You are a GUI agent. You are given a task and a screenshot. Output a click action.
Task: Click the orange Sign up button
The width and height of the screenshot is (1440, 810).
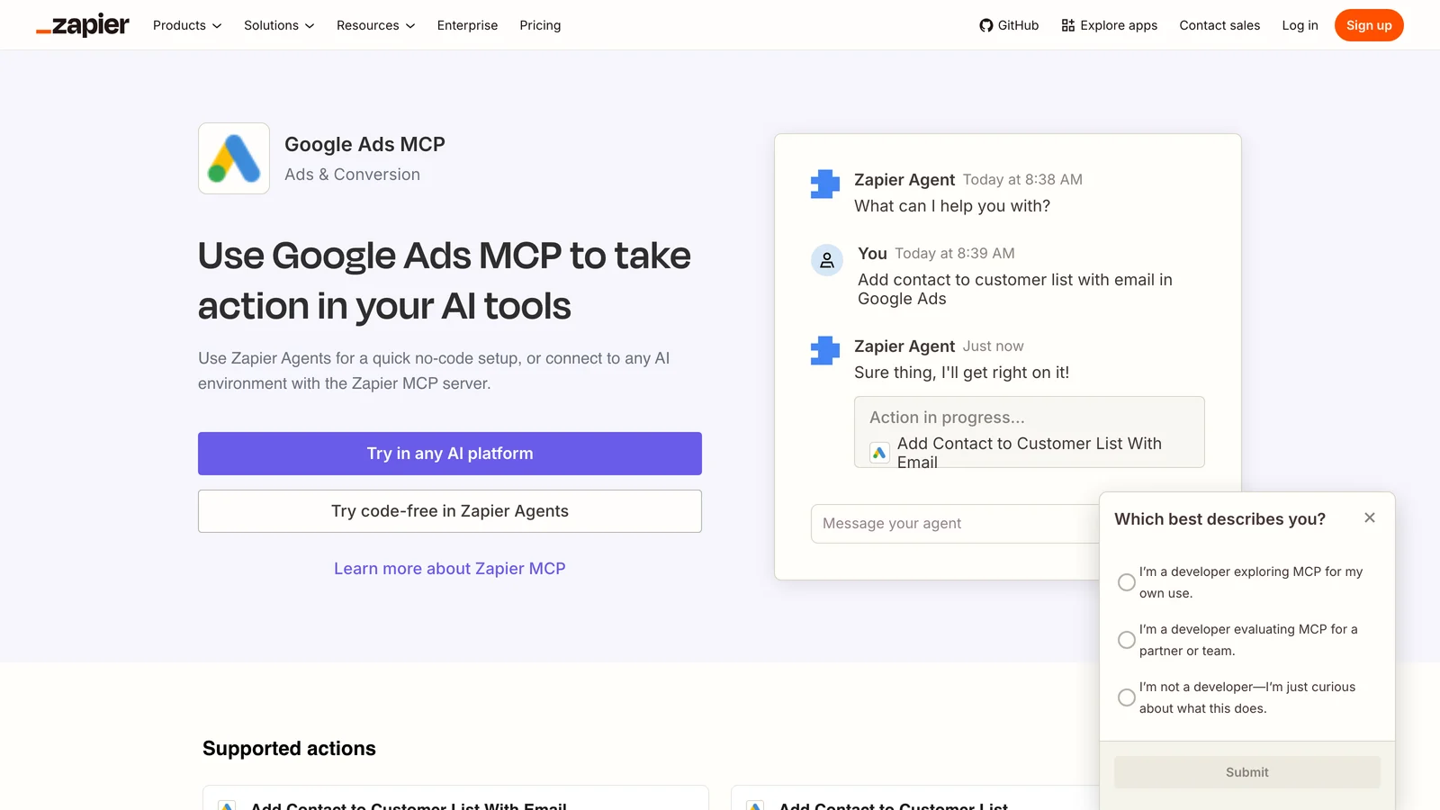click(1369, 25)
